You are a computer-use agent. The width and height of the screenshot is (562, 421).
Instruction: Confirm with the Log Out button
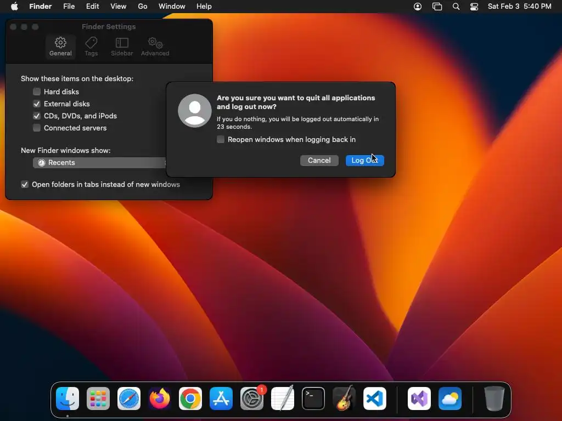click(365, 161)
